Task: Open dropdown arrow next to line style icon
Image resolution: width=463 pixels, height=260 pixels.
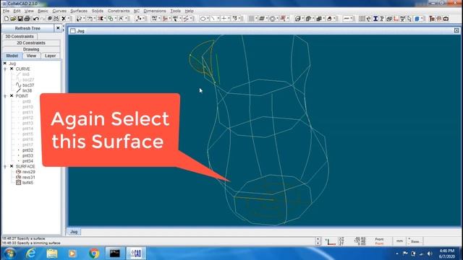Action: (x=352, y=19)
